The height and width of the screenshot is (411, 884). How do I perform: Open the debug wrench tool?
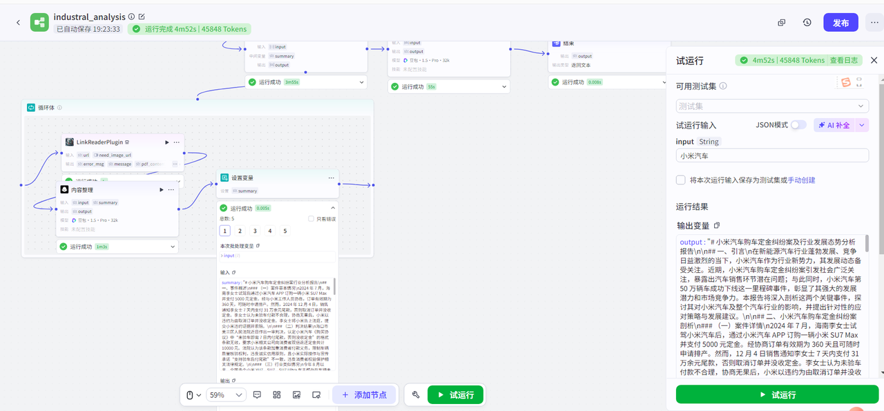416,395
